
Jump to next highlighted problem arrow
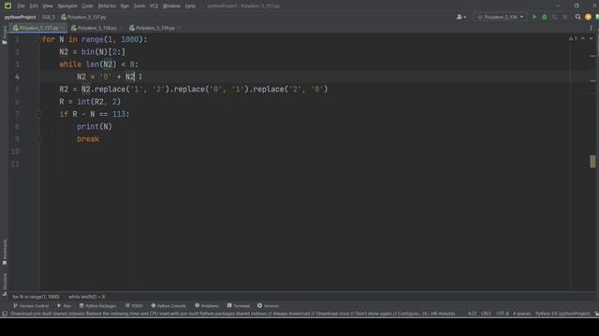[591, 38]
